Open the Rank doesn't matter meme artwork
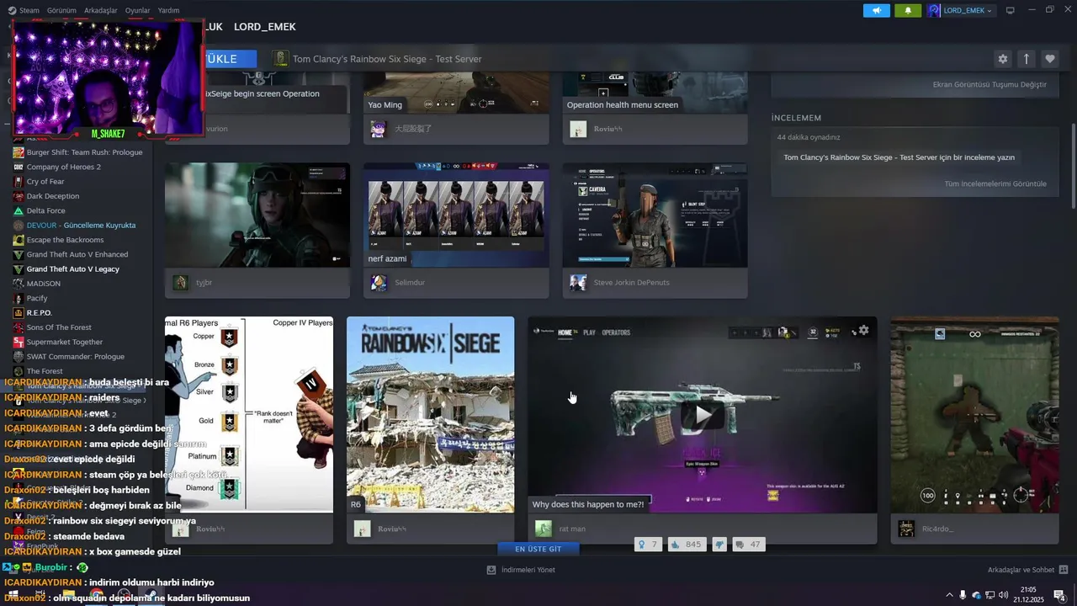 point(249,414)
